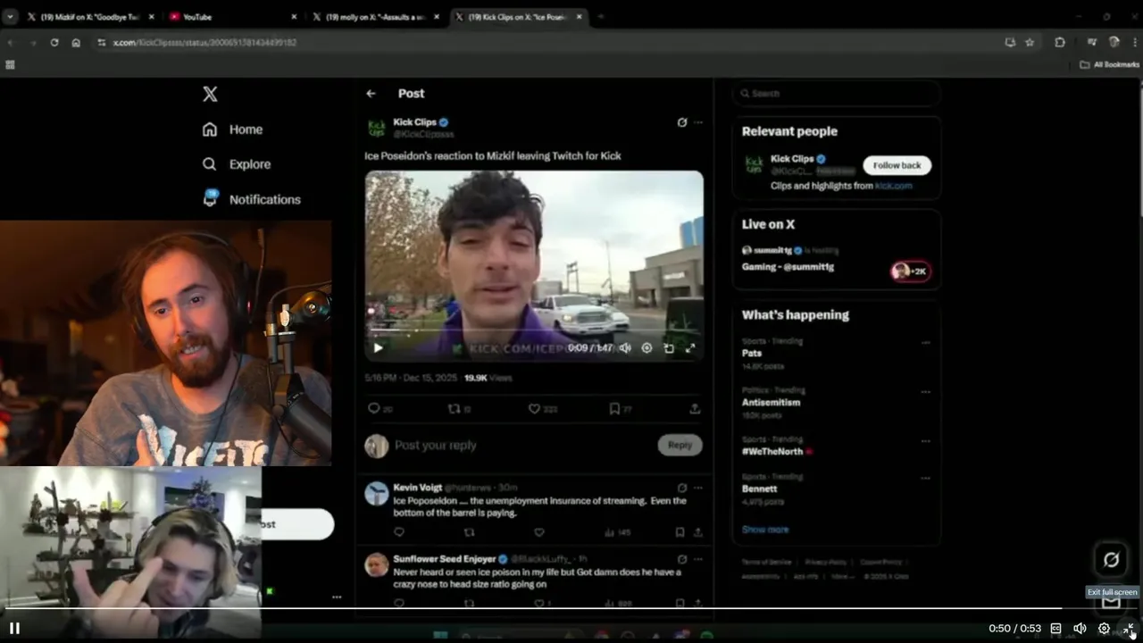
Task: Like Kevin Voigt's reply
Action: 539,532
